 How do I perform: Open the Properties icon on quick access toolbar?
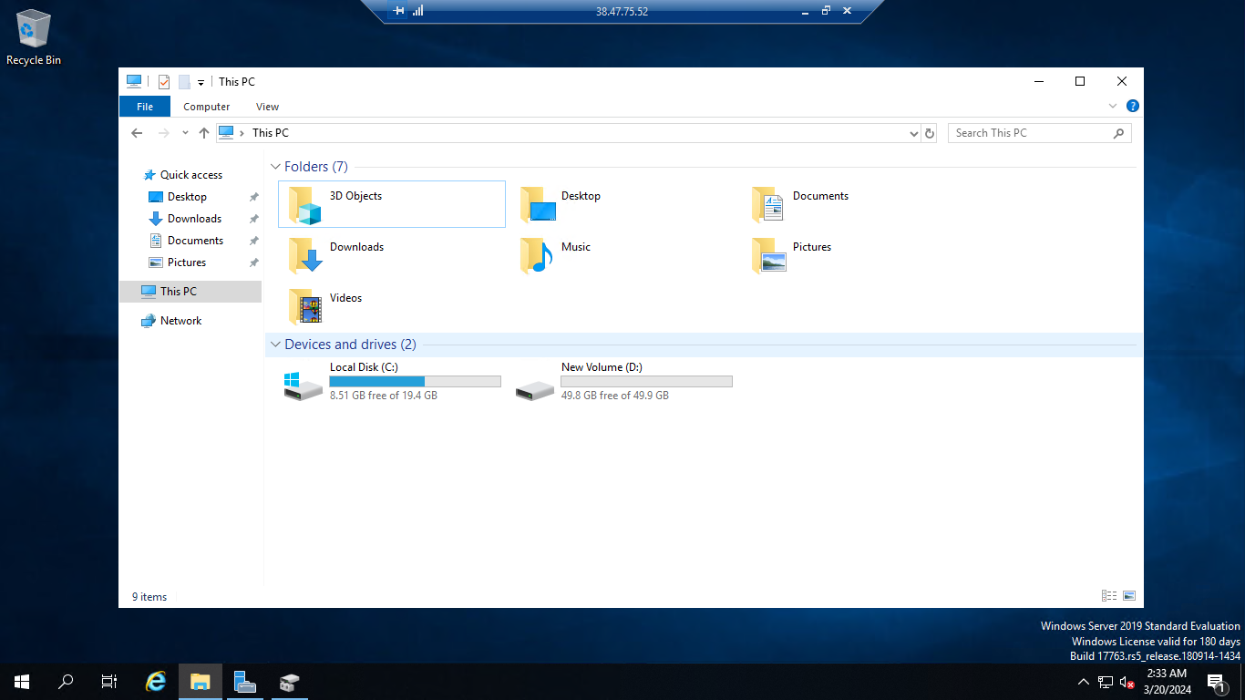click(x=164, y=81)
